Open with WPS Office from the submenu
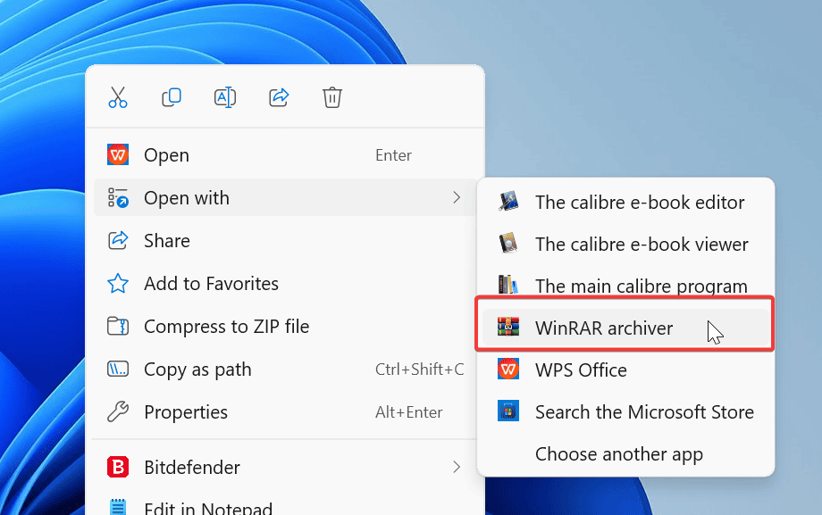This screenshot has height=515, width=822. 625,370
